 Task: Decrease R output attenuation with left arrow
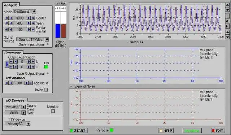click(16, 67)
